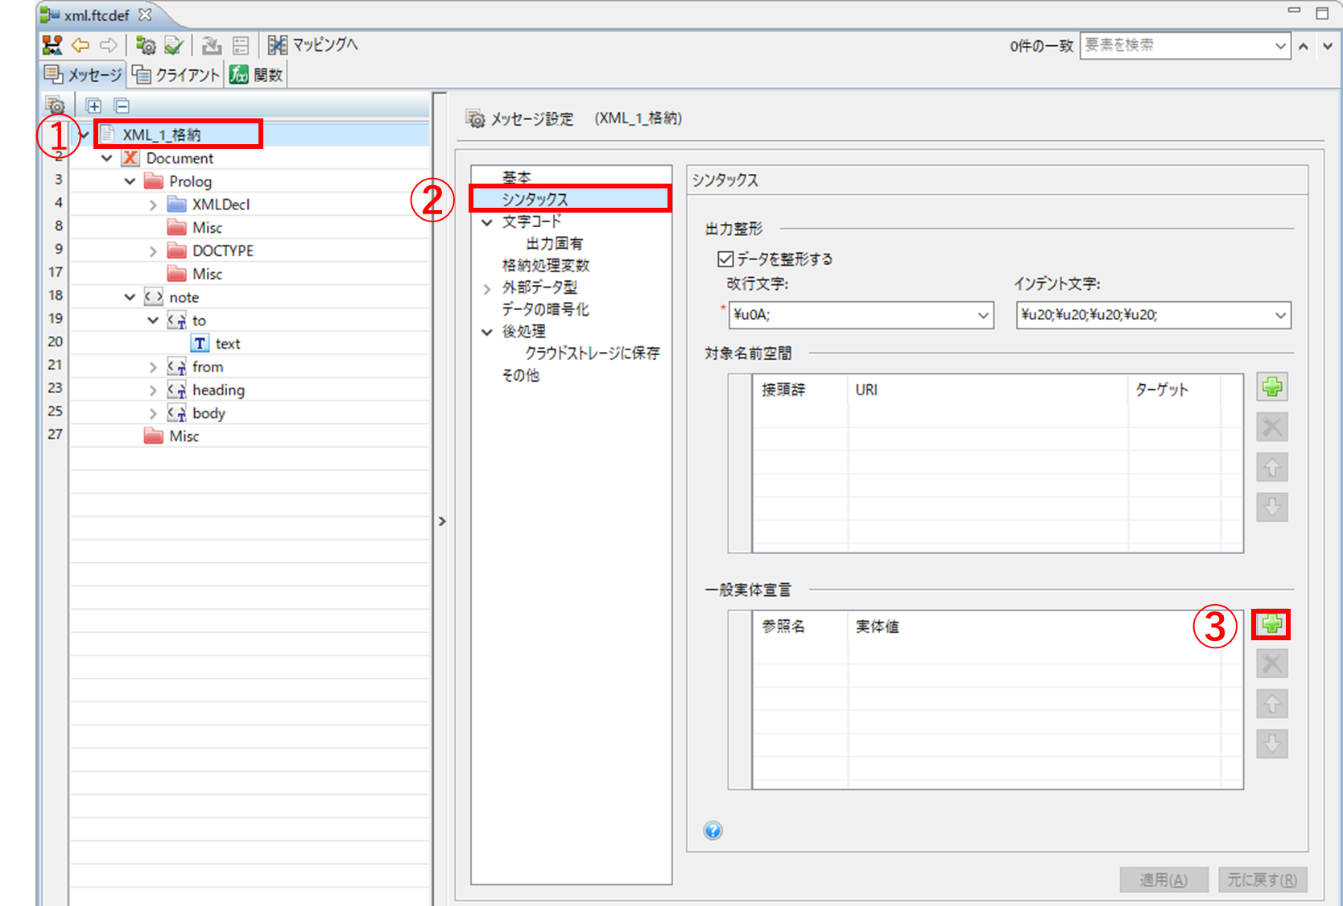
Task: Click the 元に戻す(R) button
Action: pyautogui.click(x=1262, y=879)
